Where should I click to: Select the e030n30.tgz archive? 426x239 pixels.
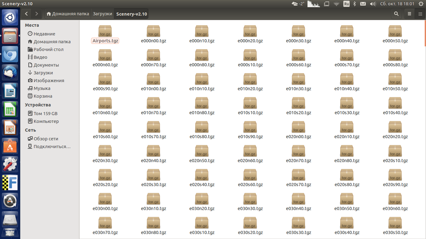[250, 202]
